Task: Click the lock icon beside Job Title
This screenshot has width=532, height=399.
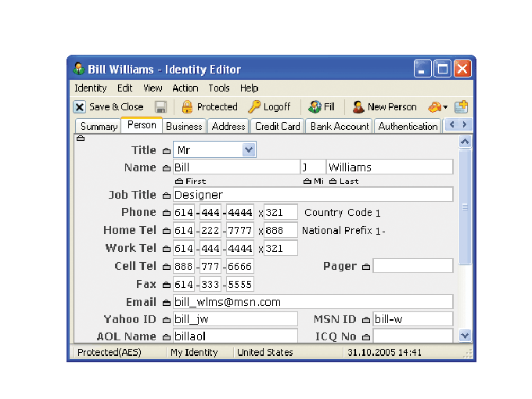Action: (x=166, y=196)
